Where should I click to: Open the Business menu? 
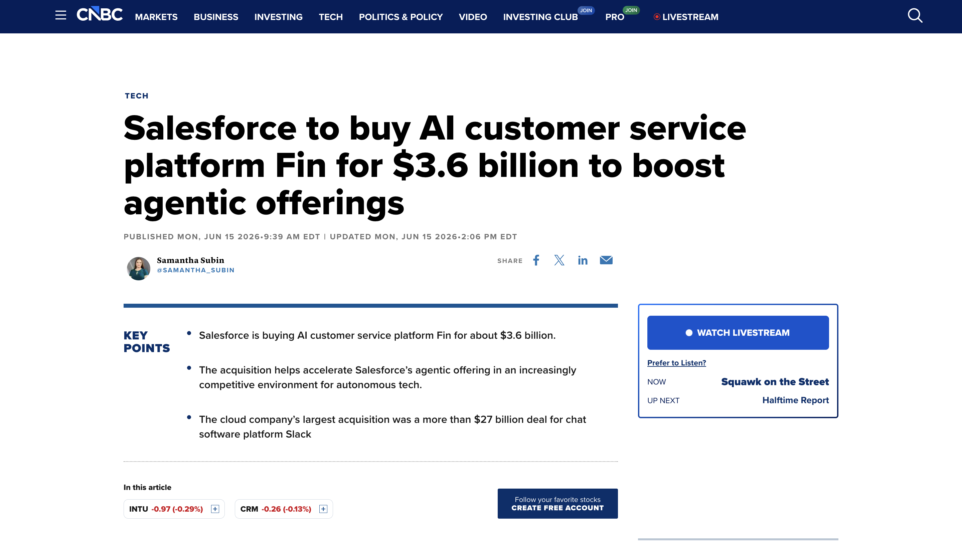(x=216, y=17)
